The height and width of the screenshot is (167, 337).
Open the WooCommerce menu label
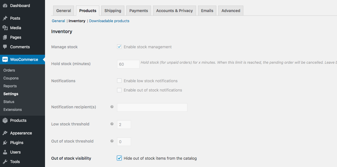click(x=24, y=60)
